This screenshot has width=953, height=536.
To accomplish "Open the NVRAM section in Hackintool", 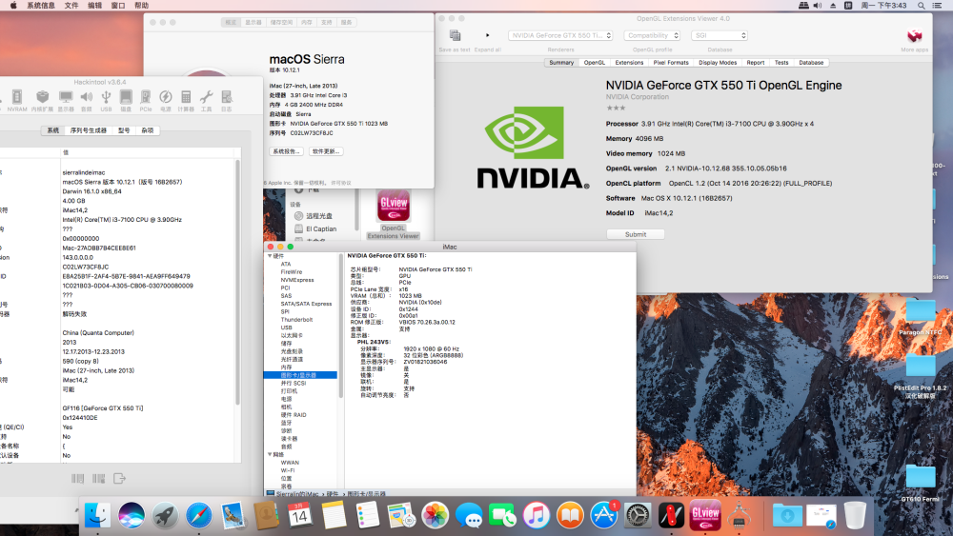I will pos(17,100).
